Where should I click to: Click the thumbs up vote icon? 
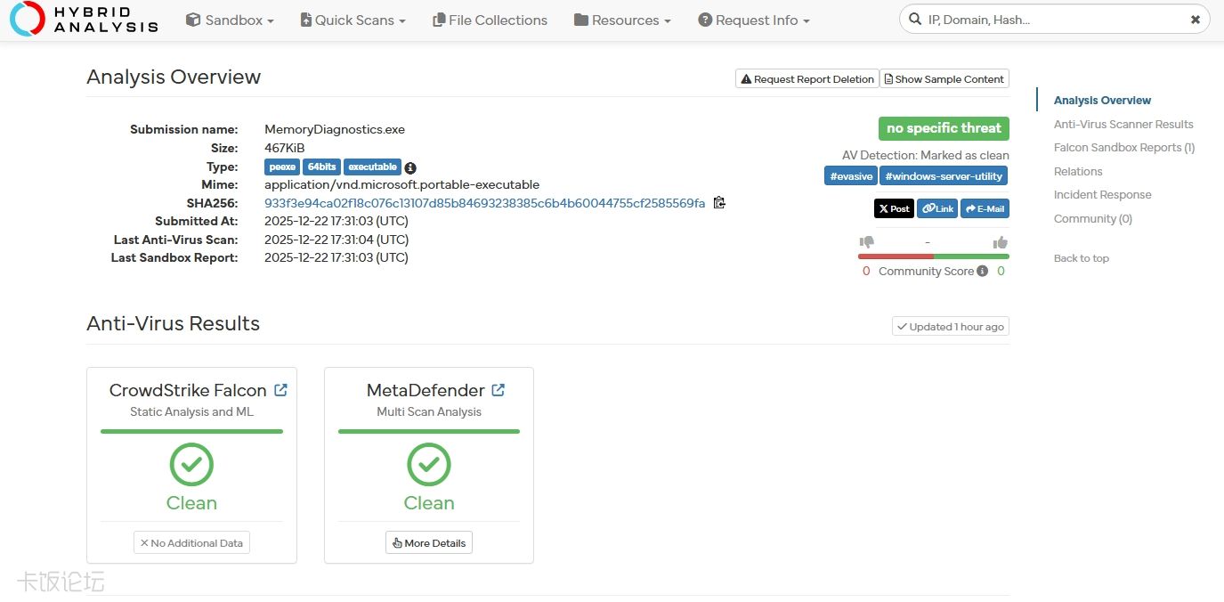1000,242
